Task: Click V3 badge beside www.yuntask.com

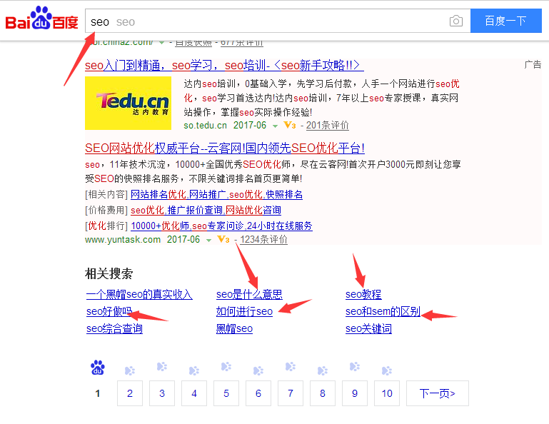Action: (x=223, y=240)
